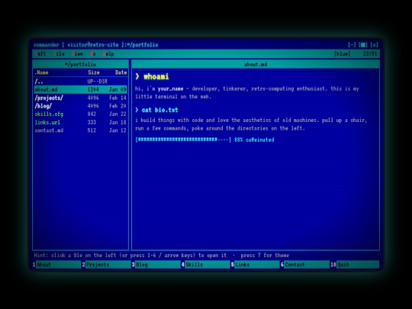Image resolution: width=412 pixels, height=309 pixels.
Task: Open the about.md file
Action: pos(80,89)
